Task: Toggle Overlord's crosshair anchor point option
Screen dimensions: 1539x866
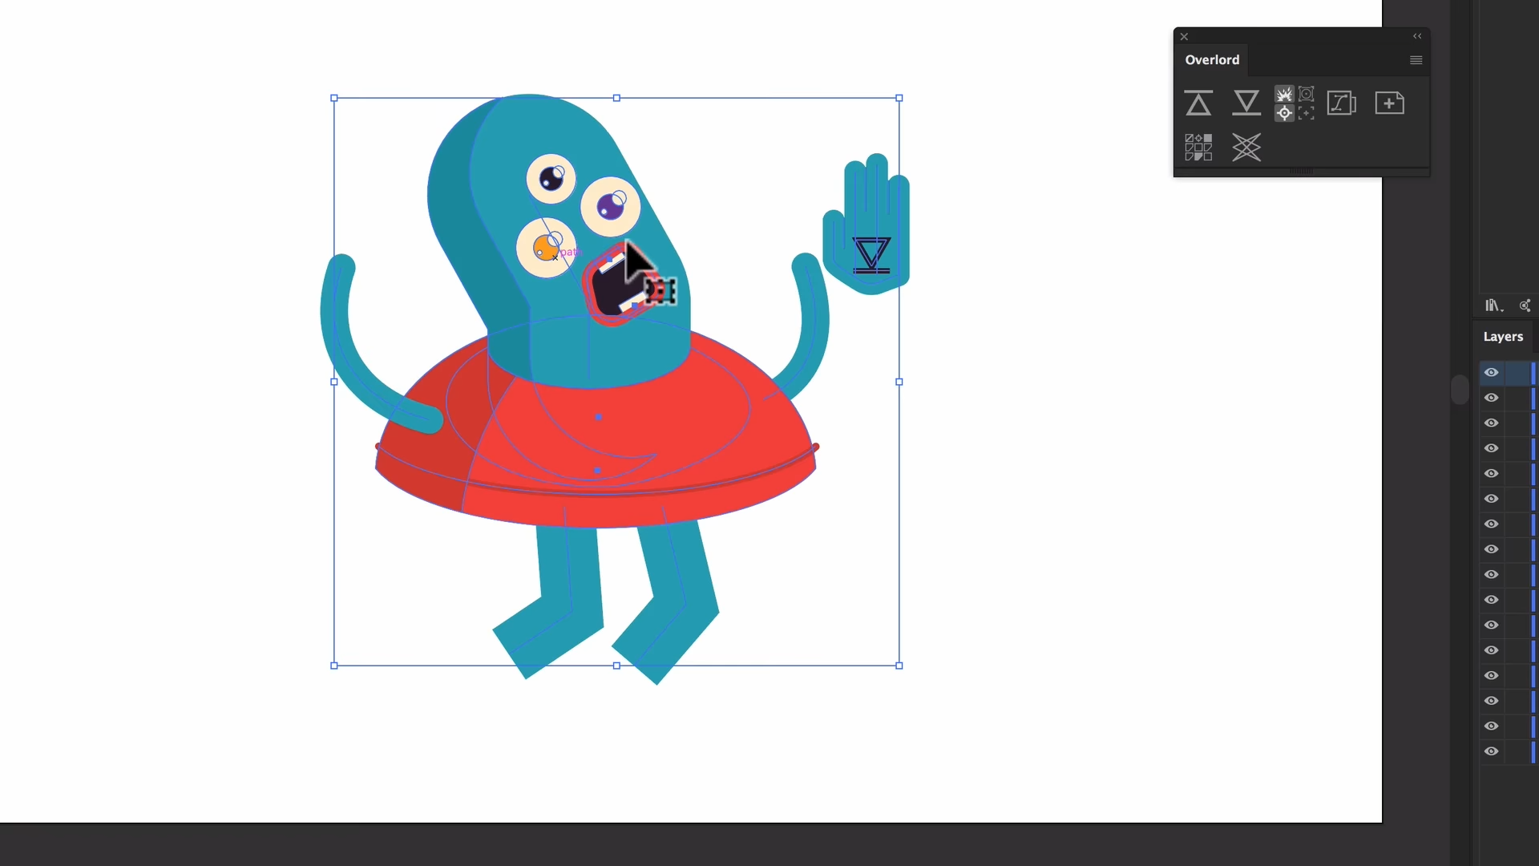Action: (1284, 113)
